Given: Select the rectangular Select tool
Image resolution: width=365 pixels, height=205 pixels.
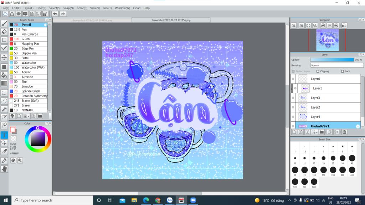Looking at the screenshot, I should (4, 93).
